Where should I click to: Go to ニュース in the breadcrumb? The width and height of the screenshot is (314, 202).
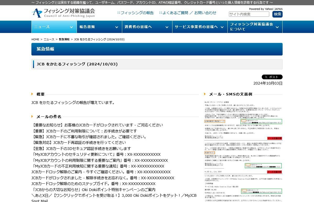49,40
